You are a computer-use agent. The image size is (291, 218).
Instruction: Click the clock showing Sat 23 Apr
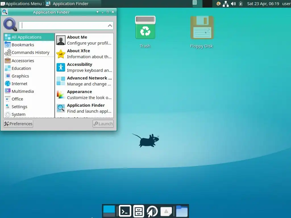263,4
